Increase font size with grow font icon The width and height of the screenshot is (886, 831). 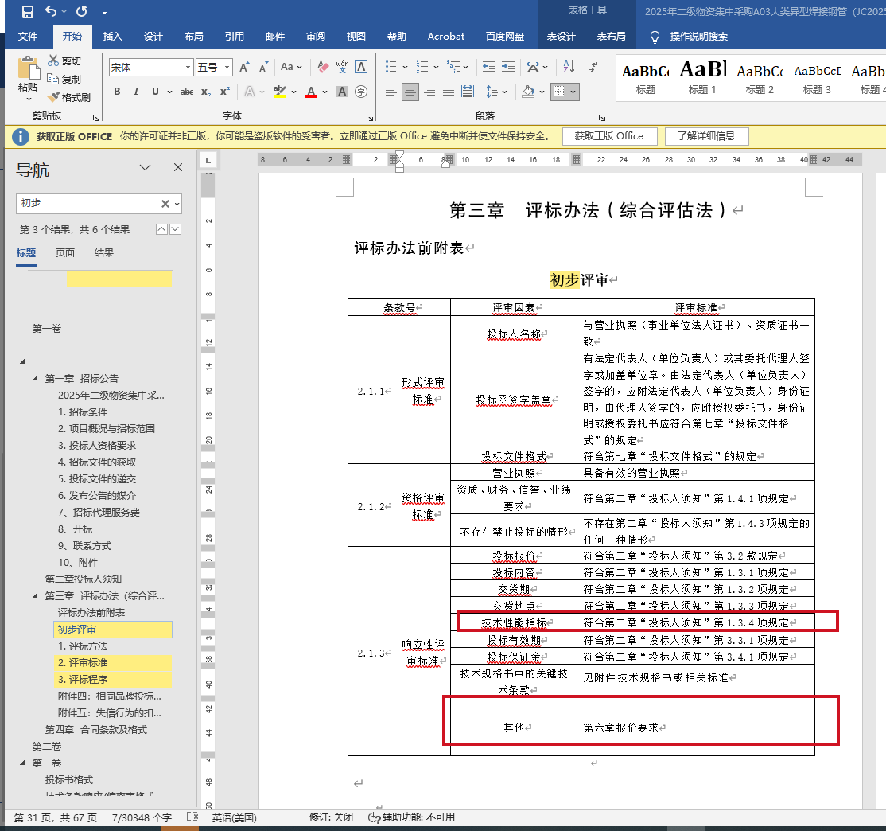click(244, 68)
